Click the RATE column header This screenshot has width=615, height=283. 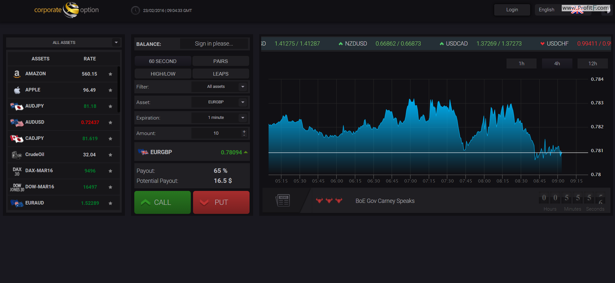[90, 59]
